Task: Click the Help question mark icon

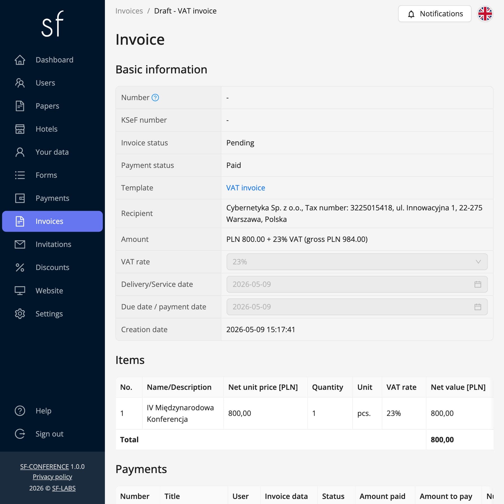Action: click(x=20, y=411)
